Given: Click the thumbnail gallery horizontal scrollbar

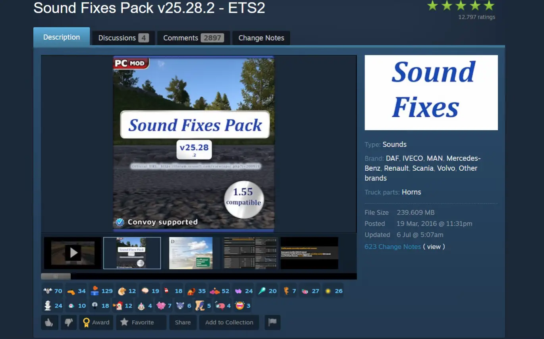Looking at the screenshot, I should (x=56, y=276).
